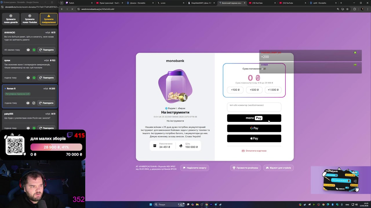Add +100 ₴ to donation amount

[235, 90]
